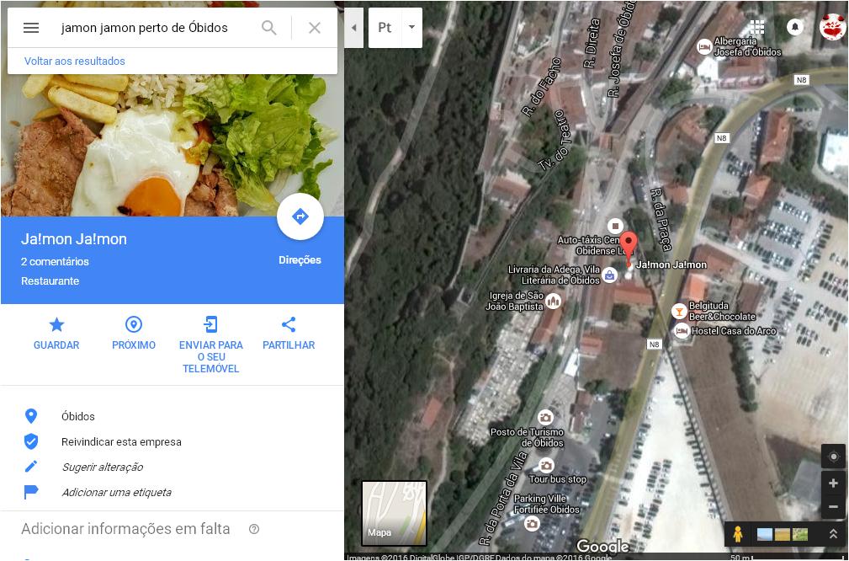This screenshot has height=561, width=849.
Task: Go back via 'Voltar aos resultados'
Action: click(75, 61)
